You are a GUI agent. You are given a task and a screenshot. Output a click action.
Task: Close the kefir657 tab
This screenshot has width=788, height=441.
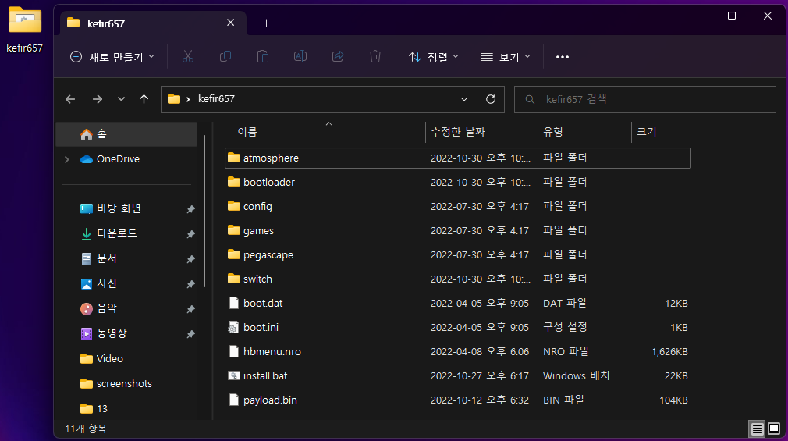(231, 23)
